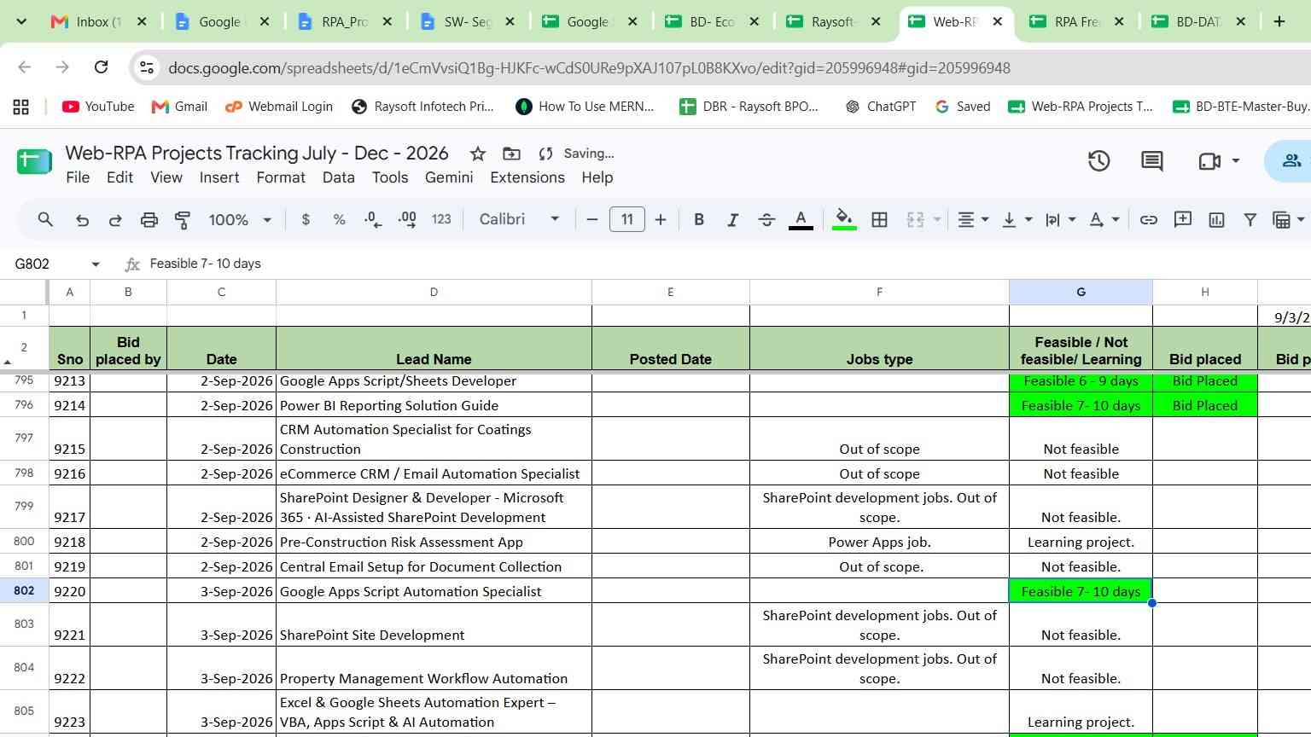Expand the 100% zoom dropdown
The image size is (1311, 737).
[240, 220]
